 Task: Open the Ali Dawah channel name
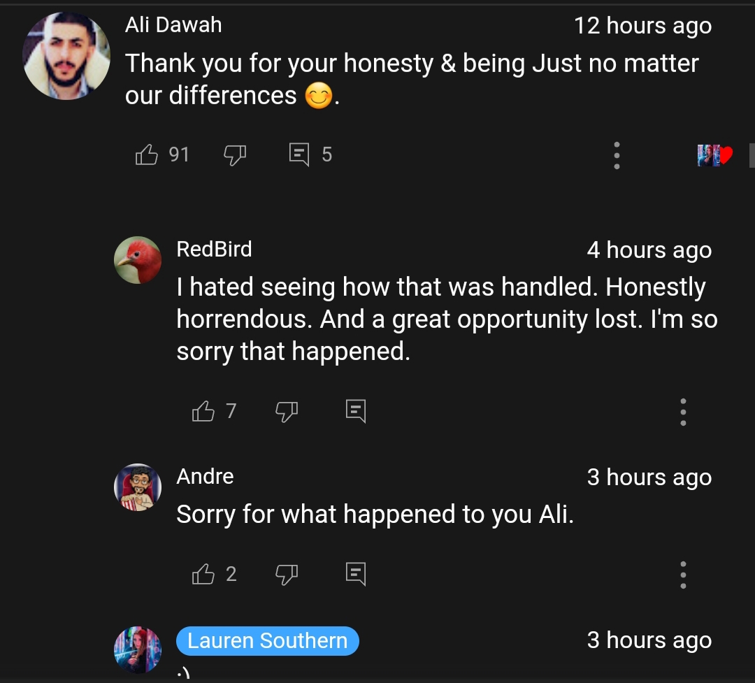point(173,25)
